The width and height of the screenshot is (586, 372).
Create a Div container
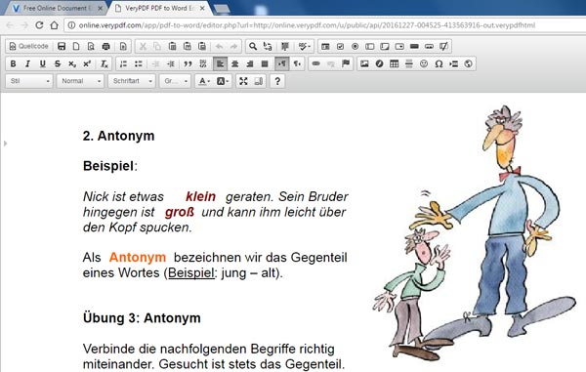pos(203,63)
